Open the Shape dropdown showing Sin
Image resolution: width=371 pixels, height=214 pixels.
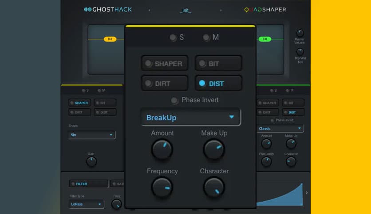91,135
